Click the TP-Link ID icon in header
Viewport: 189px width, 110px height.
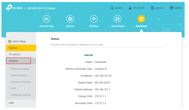(130, 8)
